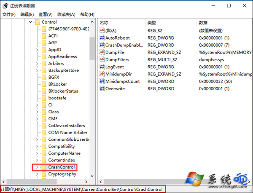
Task: Click the string icon for MinidumpDir
Action: tap(102, 74)
